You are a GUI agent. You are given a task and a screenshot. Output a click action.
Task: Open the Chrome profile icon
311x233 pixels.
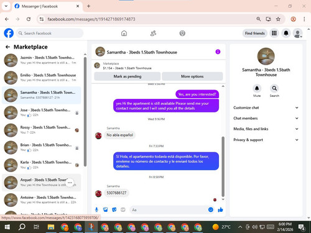pos(293,19)
